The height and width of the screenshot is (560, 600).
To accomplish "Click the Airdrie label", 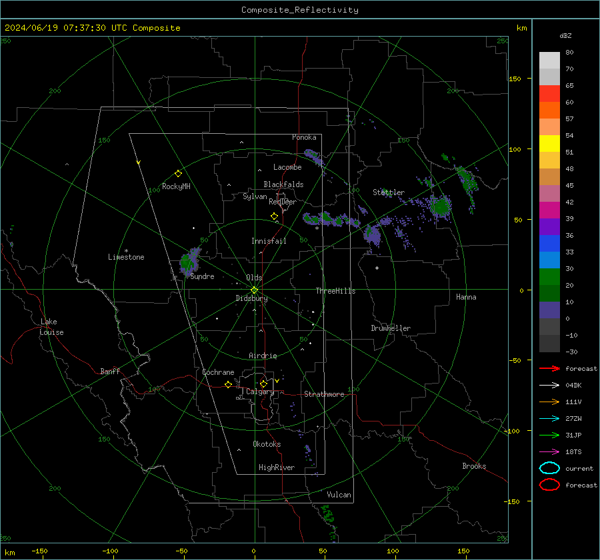I will [263, 356].
